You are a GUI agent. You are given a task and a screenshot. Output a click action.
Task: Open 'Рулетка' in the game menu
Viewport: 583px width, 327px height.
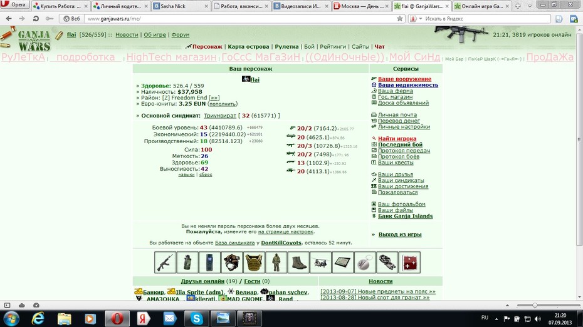[286, 47]
